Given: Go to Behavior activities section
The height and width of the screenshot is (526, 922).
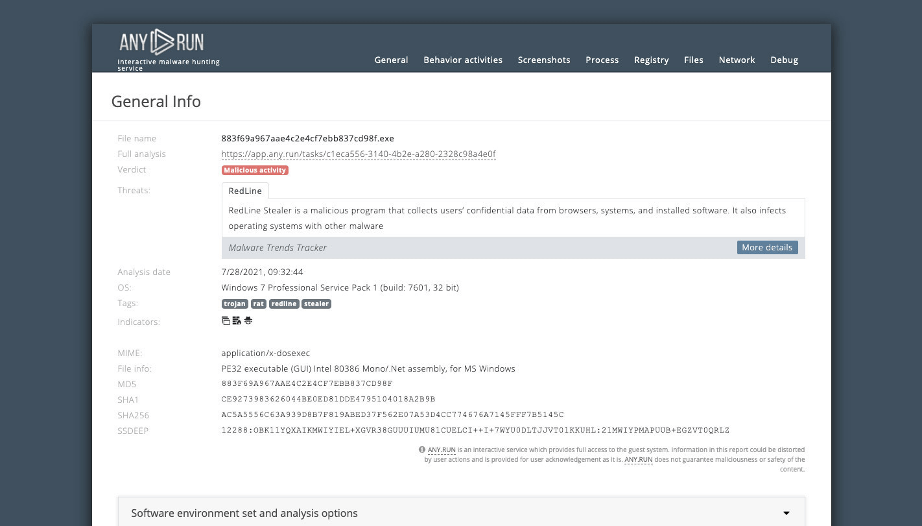Looking at the screenshot, I should [463, 60].
